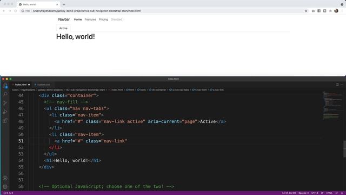
Task: Click the aria-current attribute on line 48
Action: [172, 121]
